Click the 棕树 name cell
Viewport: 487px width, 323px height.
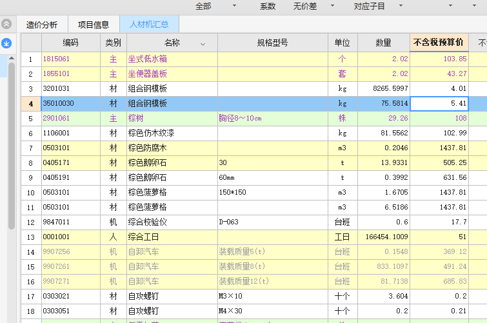[x=172, y=119]
